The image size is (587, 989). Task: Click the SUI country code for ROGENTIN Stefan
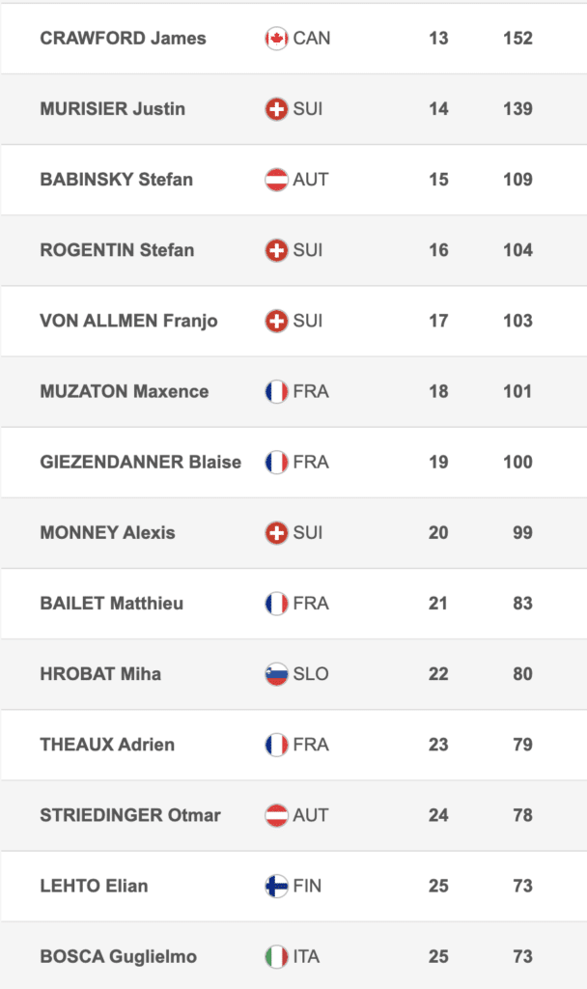point(308,250)
